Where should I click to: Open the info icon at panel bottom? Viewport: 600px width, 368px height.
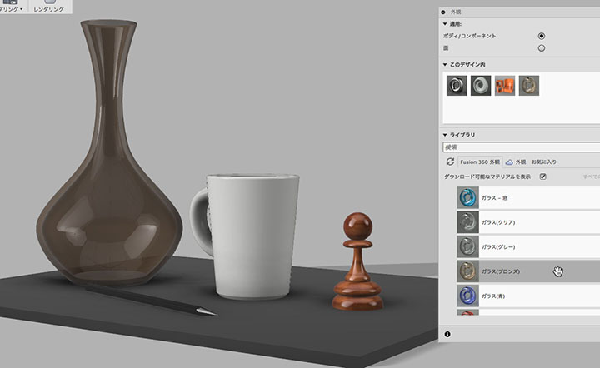click(447, 335)
